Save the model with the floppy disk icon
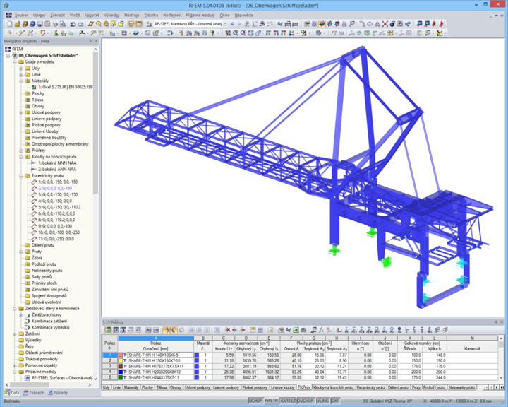The height and width of the screenshot is (407, 508). pos(40,24)
